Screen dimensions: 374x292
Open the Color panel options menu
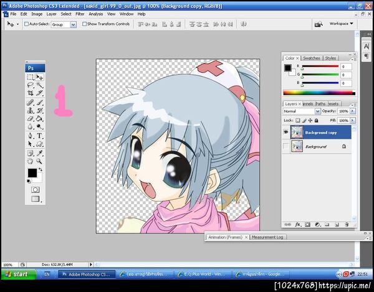pos(354,59)
